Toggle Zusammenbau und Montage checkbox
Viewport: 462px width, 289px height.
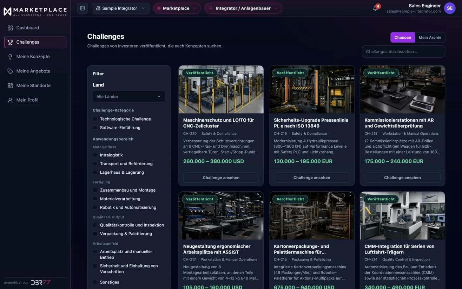pyautogui.click(x=95, y=190)
